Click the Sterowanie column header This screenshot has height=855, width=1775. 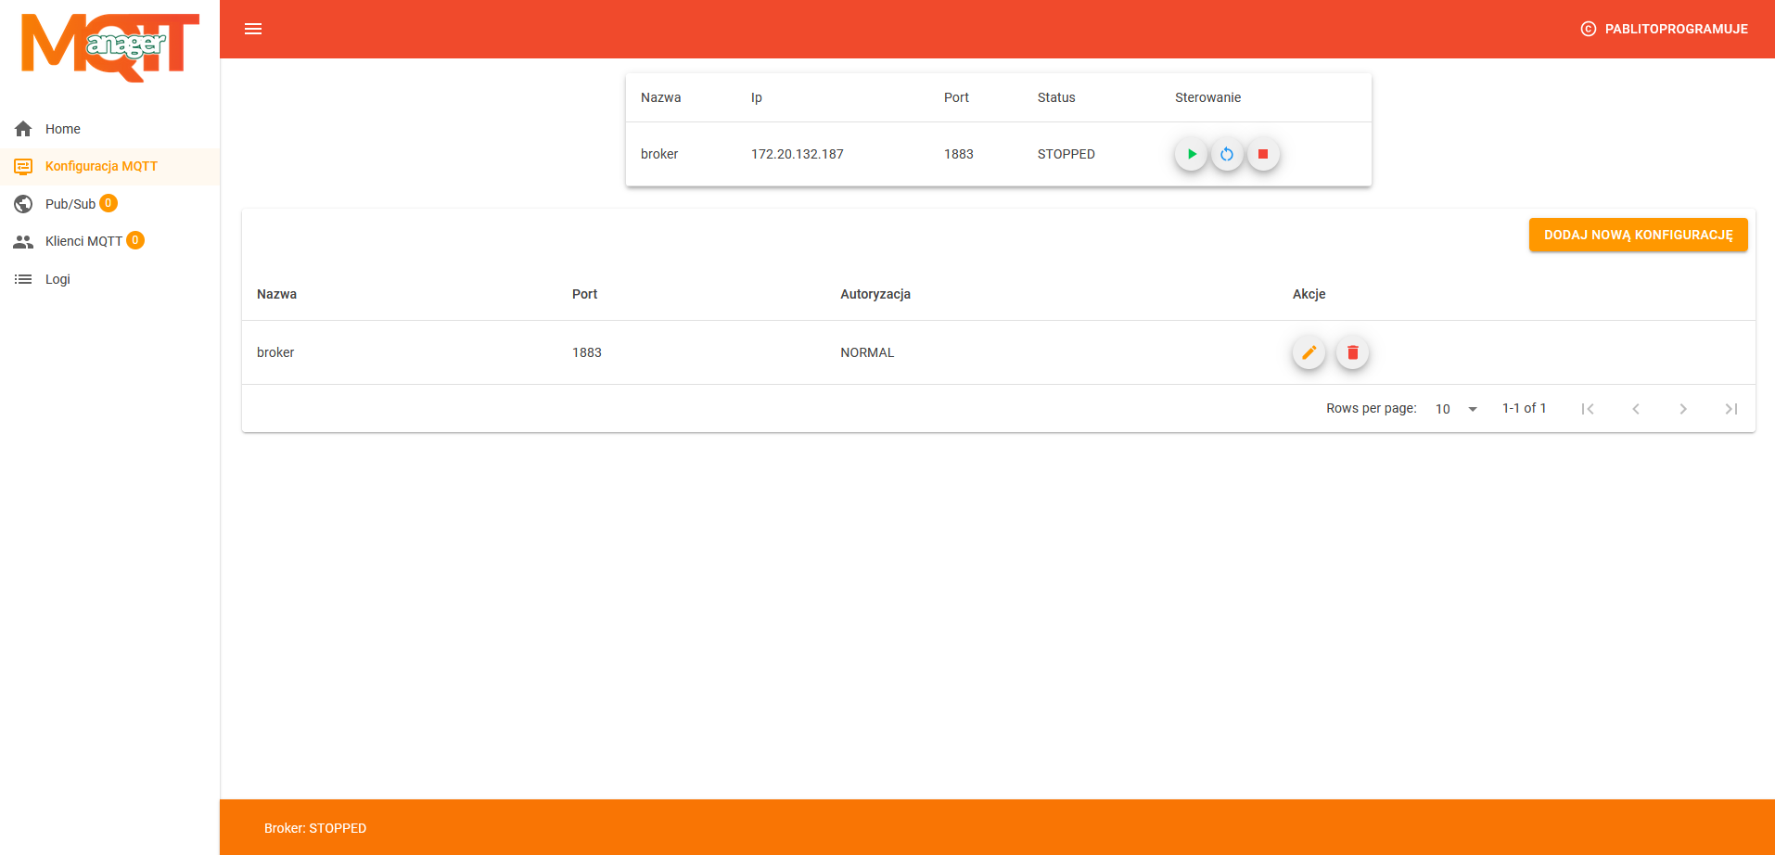coord(1207,97)
